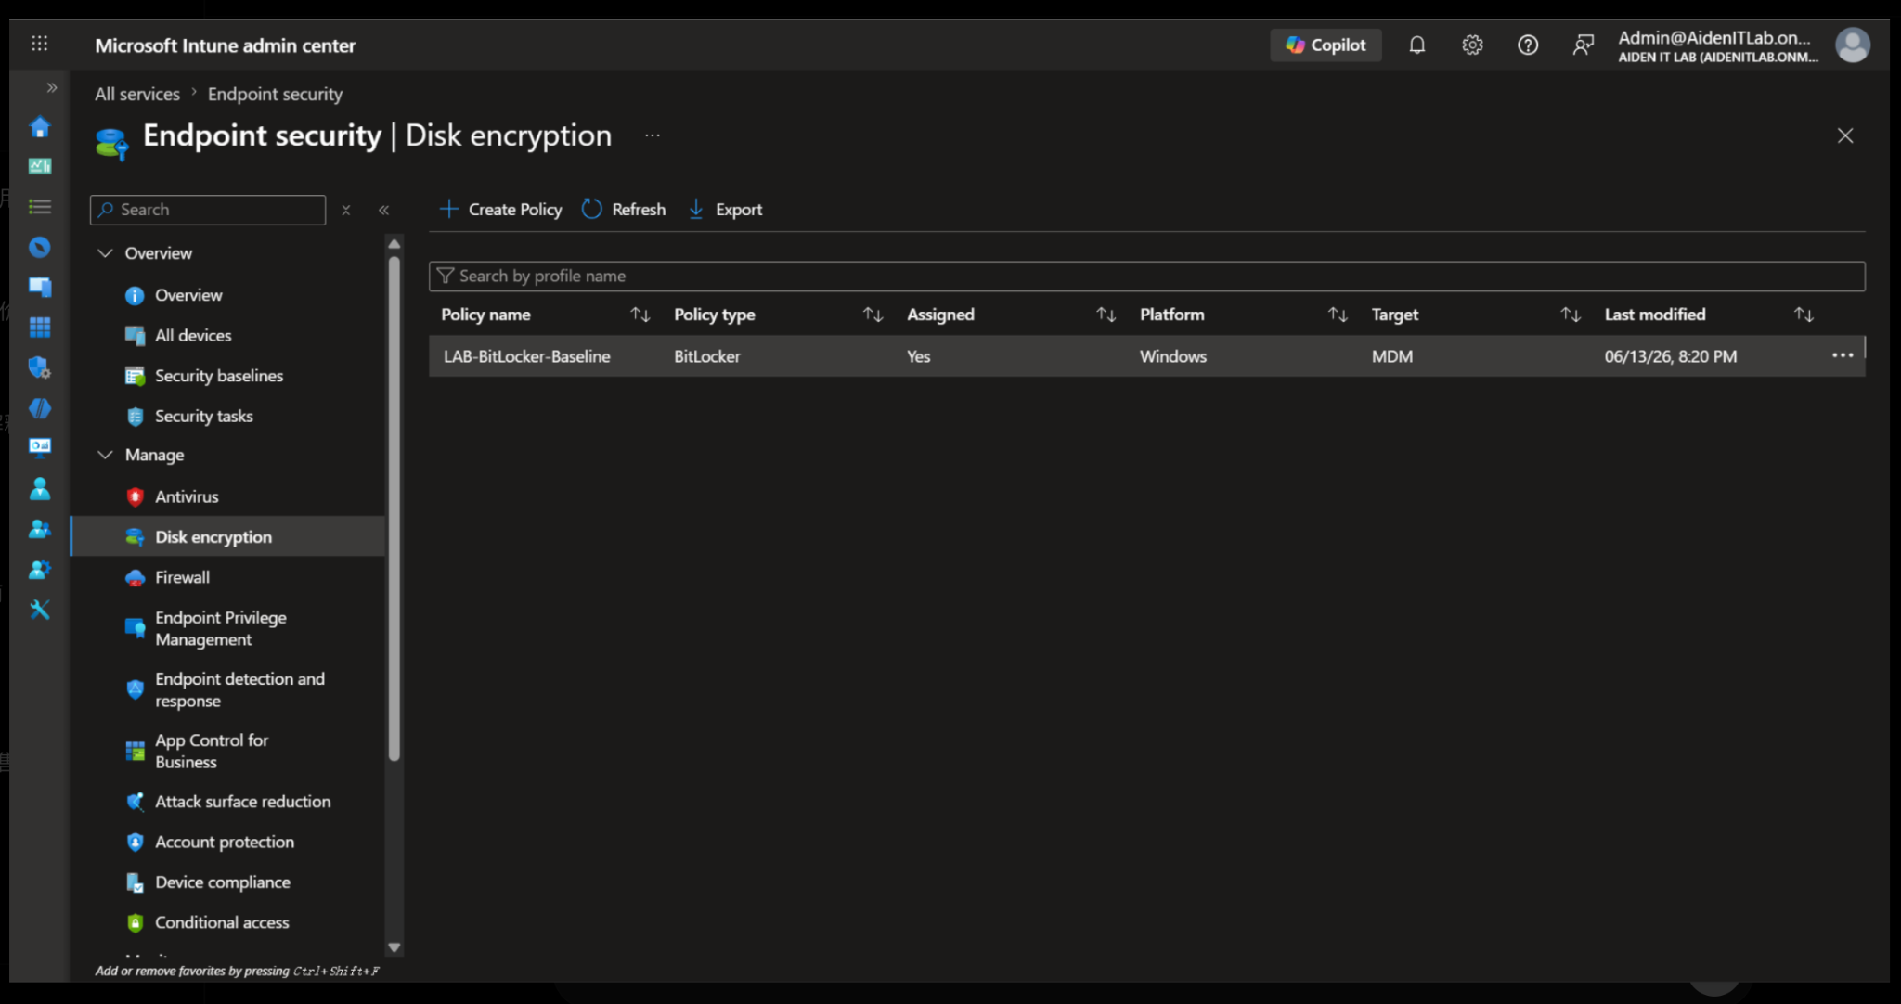
Task: Go to Home icon in left rail
Action: click(39, 126)
